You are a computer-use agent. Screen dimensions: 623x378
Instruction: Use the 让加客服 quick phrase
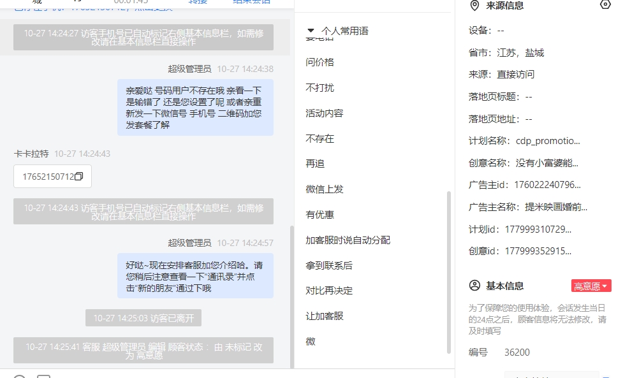click(x=324, y=316)
